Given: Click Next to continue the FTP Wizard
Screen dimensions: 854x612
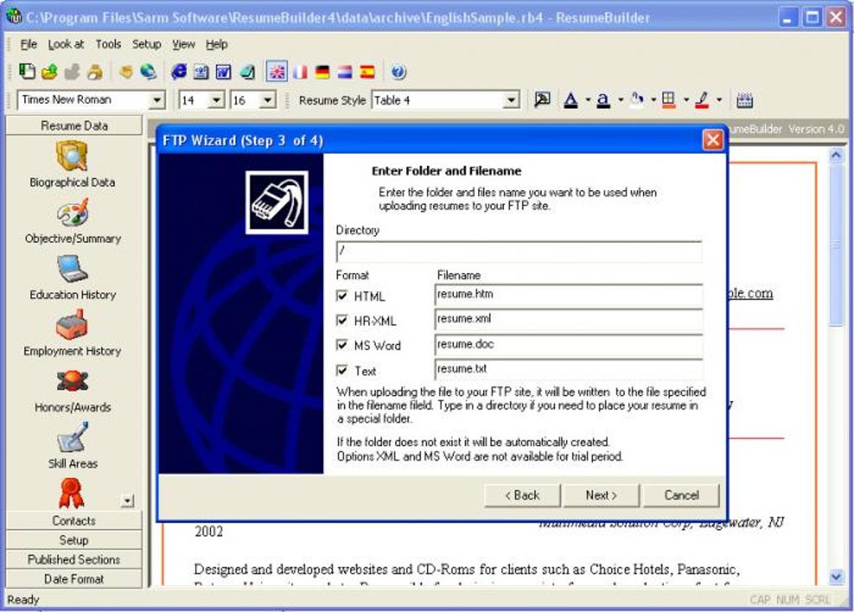Looking at the screenshot, I should tap(601, 495).
